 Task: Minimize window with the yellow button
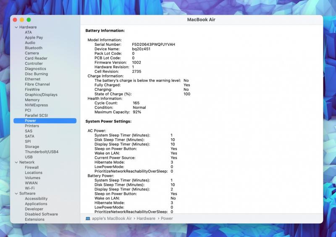(x=22, y=20)
